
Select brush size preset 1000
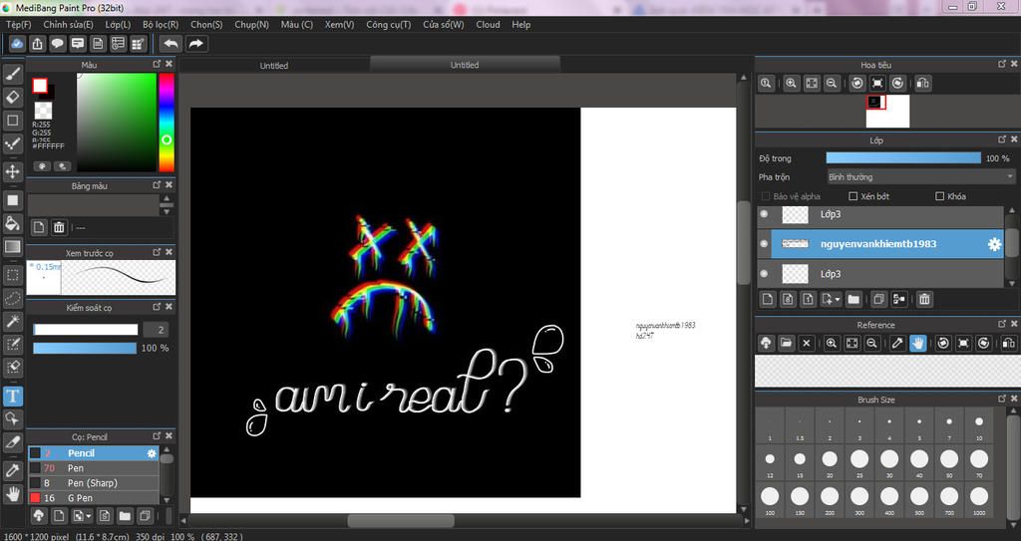tap(979, 500)
